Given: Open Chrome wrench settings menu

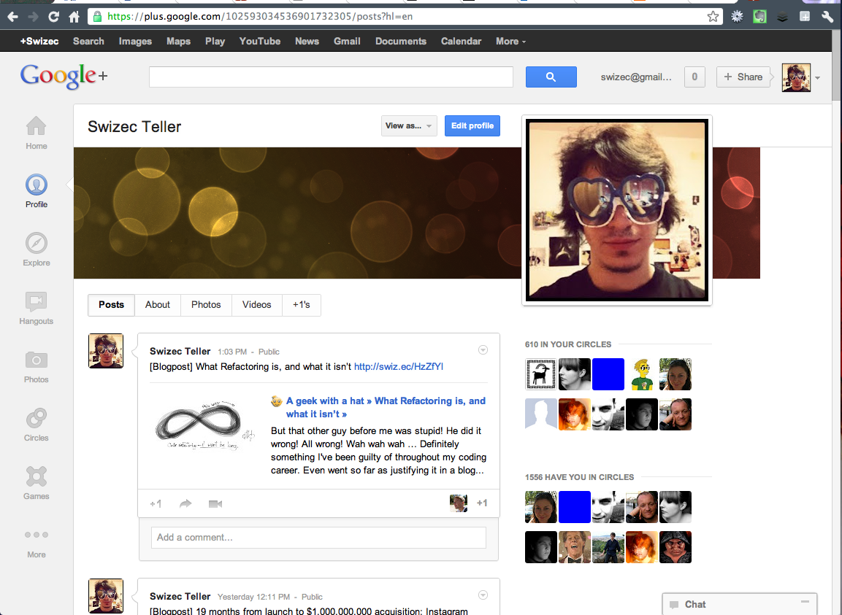Looking at the screenshot, I should coord(827,17).
